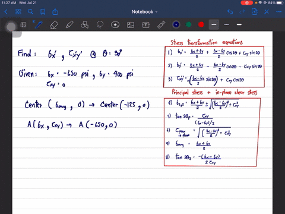The height and width of the screenshot is (214, 285).
Task: Open the share/export icon
Action: pos(55,12)
